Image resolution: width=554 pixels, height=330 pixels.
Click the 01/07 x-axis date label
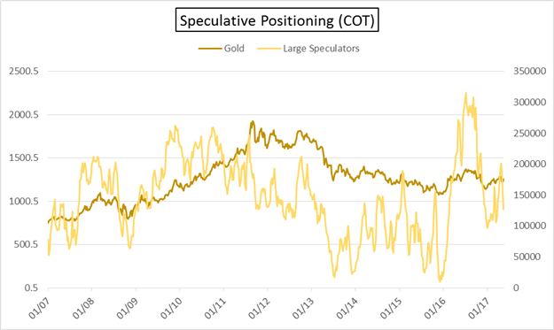[40, 307]
